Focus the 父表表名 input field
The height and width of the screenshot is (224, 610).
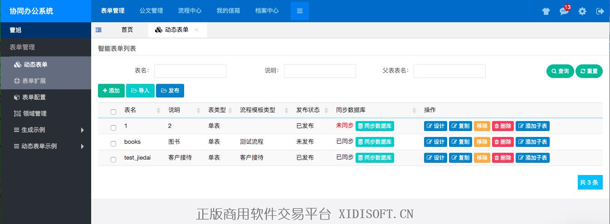[x=449, y=71]
